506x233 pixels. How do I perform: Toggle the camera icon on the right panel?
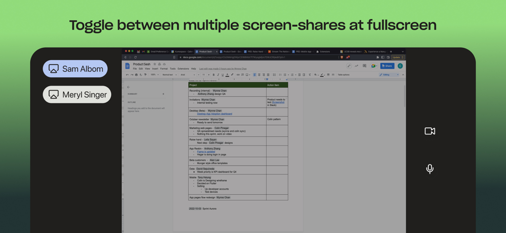coord(429,131)
